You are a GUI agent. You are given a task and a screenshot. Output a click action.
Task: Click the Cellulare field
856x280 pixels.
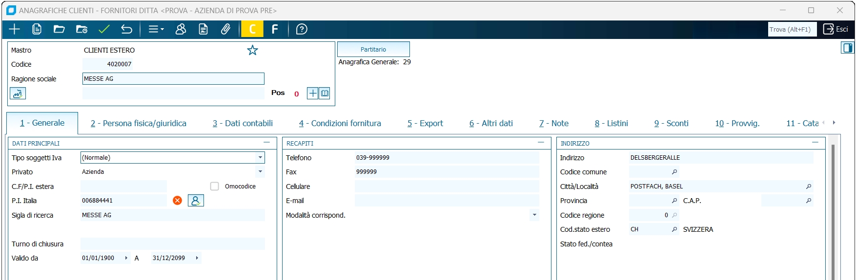(x=447, y=186)
